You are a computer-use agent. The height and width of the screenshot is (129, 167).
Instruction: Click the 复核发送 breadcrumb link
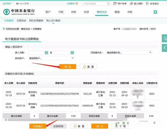[26, 29]
